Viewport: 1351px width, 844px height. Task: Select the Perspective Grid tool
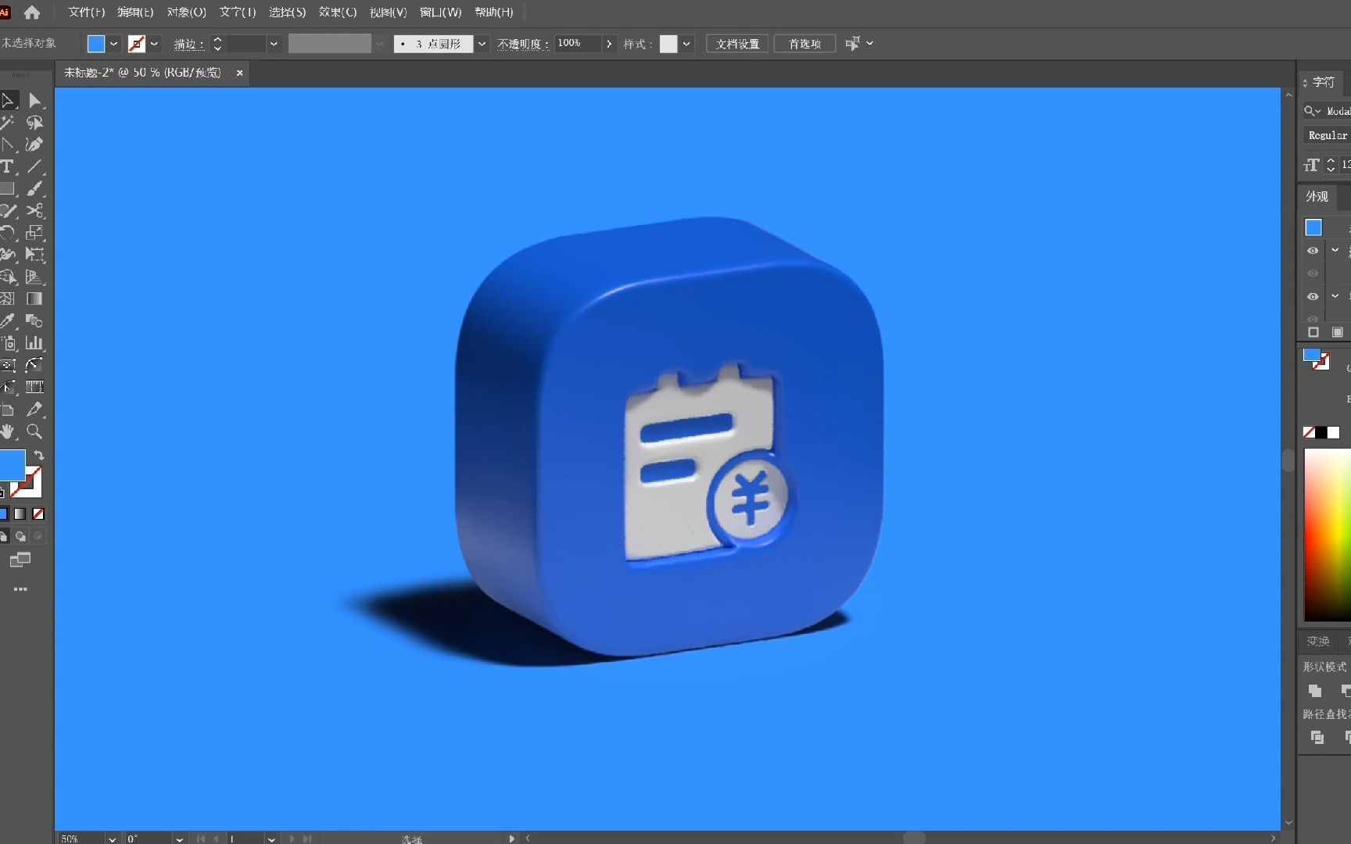(34, 277)
